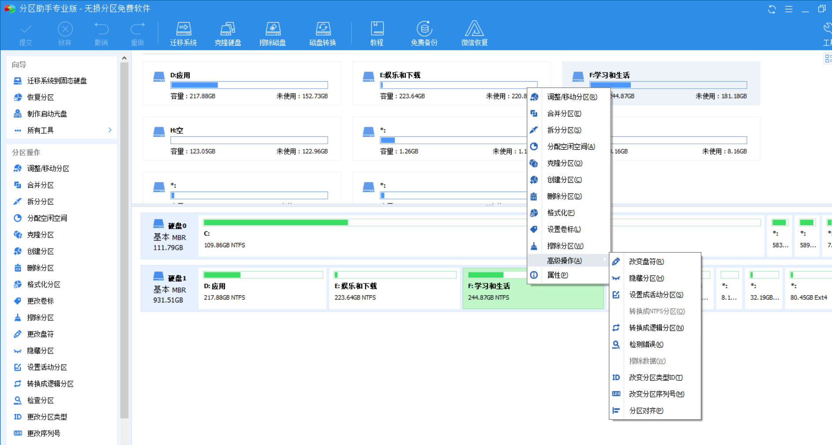Screen dimensions: 832x445
Task: Click the sidebar 克隆分区 icon
Action: (18, 235)
